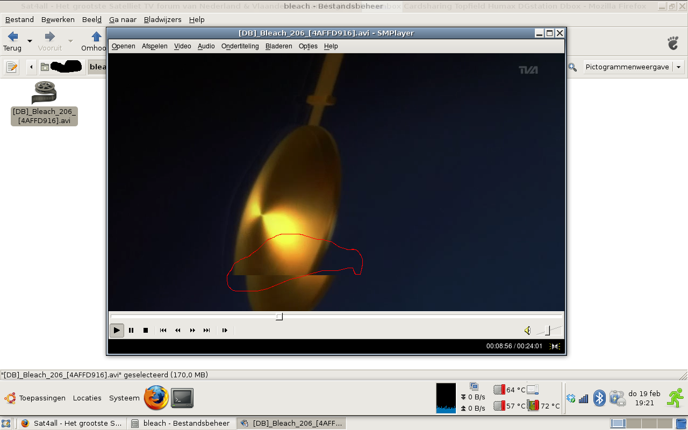
Task: Fast forward the video with double-right arrows
Action: (x=192, y=330)
